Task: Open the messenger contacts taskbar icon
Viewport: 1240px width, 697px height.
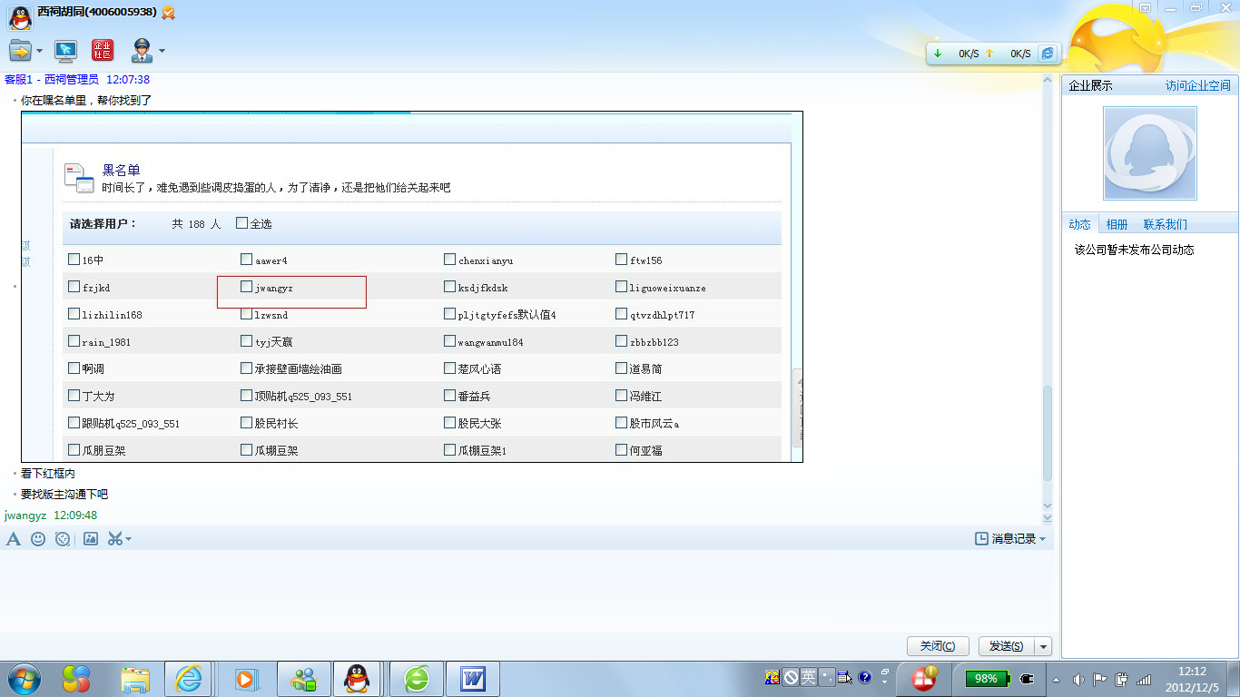Action: coord(303,679)
